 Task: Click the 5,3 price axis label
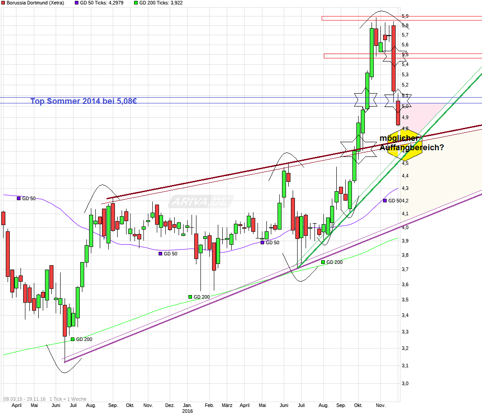coord(405,75)
